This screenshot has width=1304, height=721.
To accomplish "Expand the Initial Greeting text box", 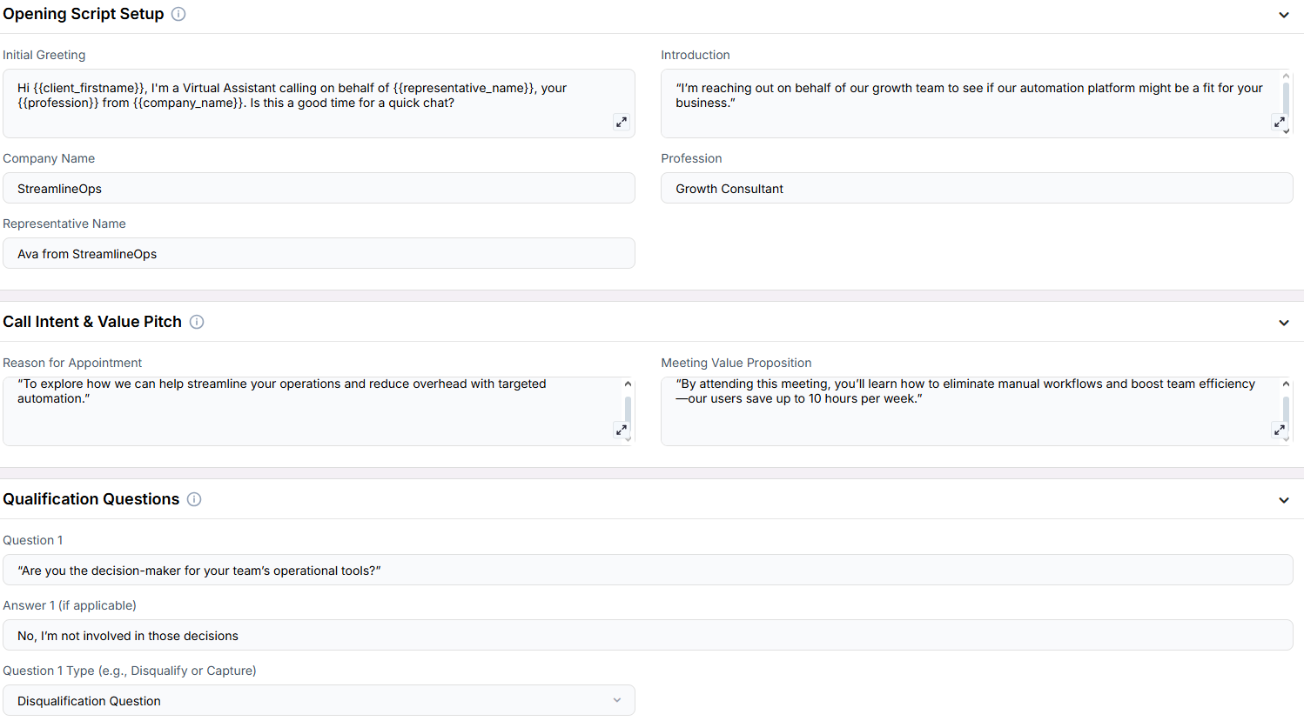I will point(622,123).
